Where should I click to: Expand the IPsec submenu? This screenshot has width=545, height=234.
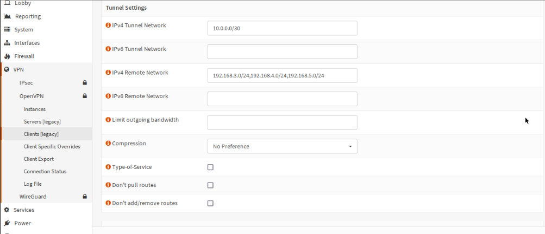[x=27, y=83]
